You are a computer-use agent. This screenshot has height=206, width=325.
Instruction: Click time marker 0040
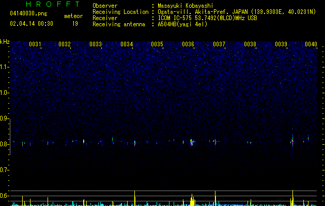[x=311, y=44]
